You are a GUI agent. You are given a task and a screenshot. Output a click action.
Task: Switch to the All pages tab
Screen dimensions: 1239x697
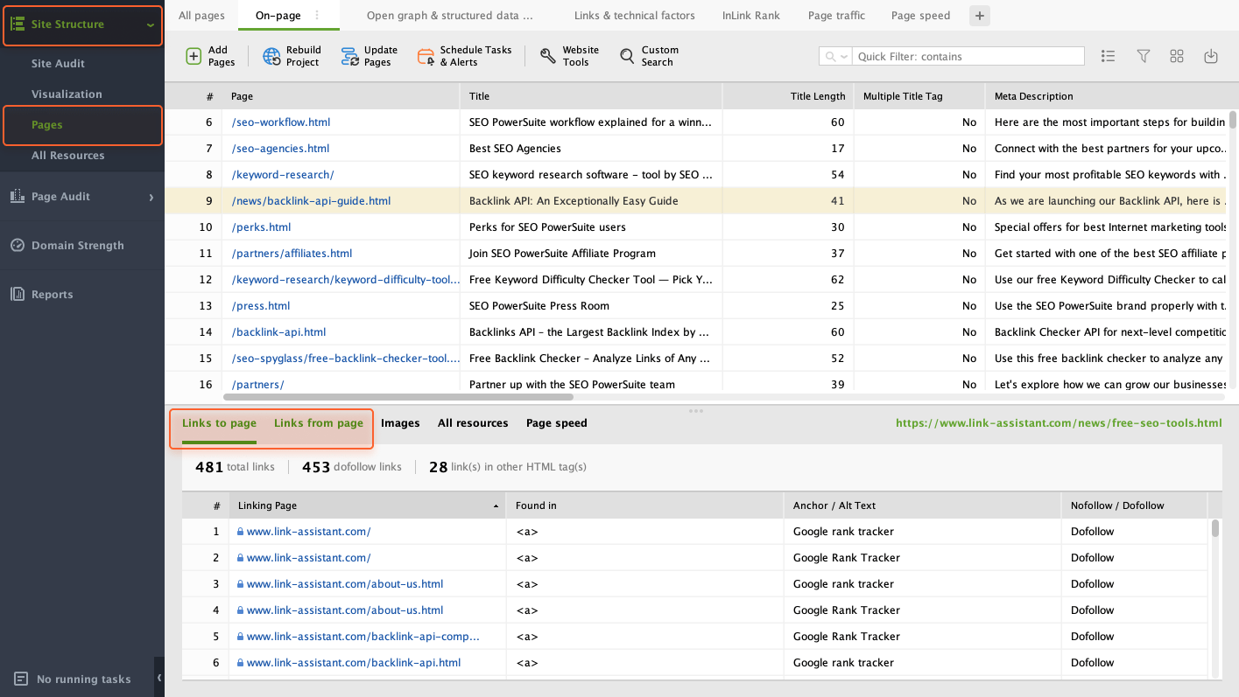[x=201, y=15]
